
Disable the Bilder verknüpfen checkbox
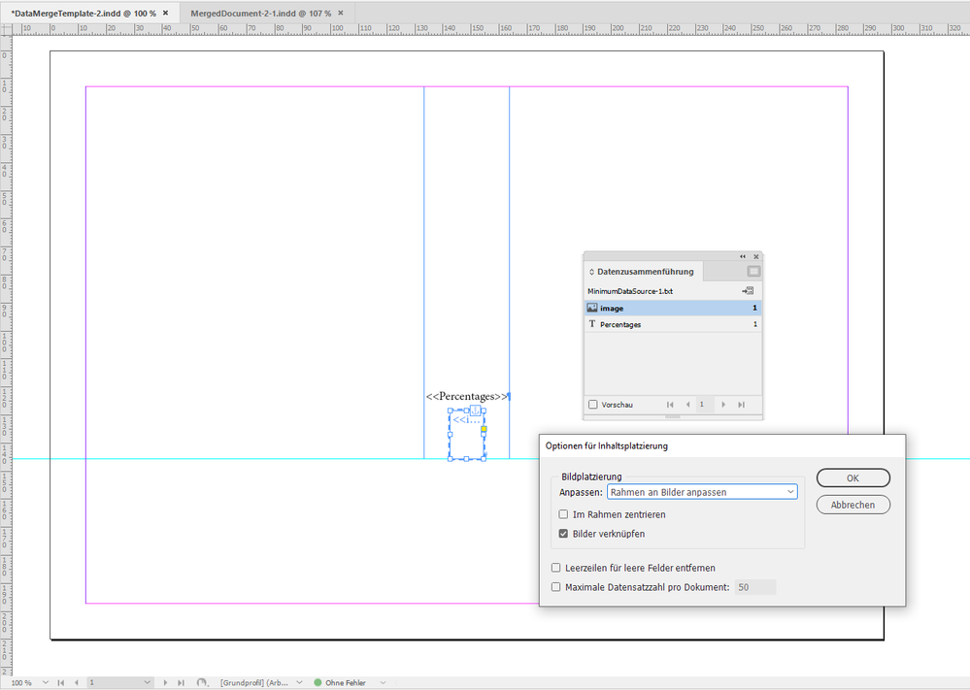click(563, 532)
